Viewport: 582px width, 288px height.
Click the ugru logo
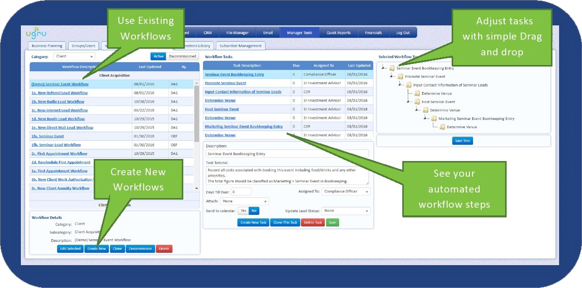[x=36, y=33]
